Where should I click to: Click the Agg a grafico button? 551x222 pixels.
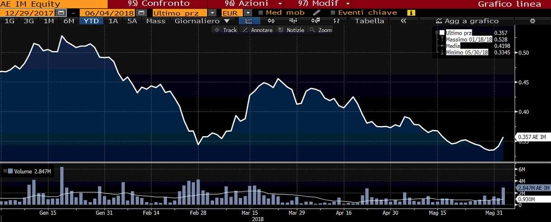pyautogui.click(x=467, y=21)
